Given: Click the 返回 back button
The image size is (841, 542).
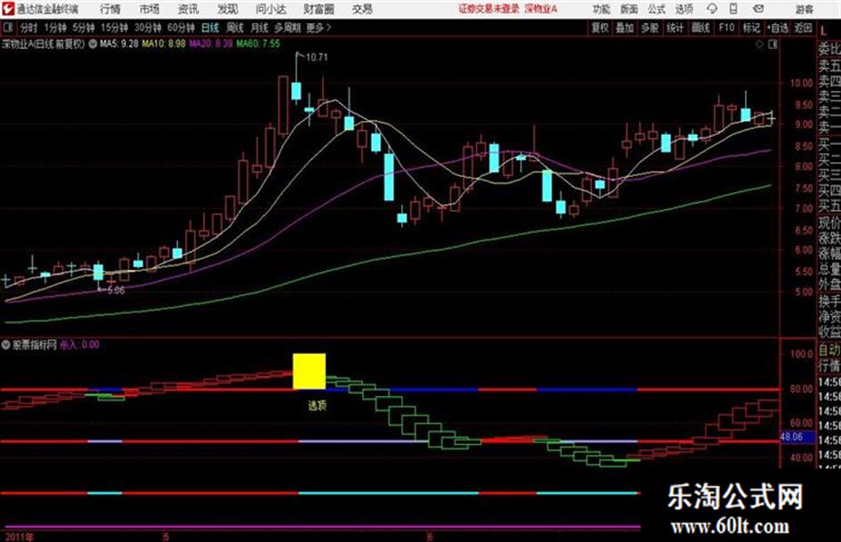Looking at the screenshot, I should coord(803,28).
